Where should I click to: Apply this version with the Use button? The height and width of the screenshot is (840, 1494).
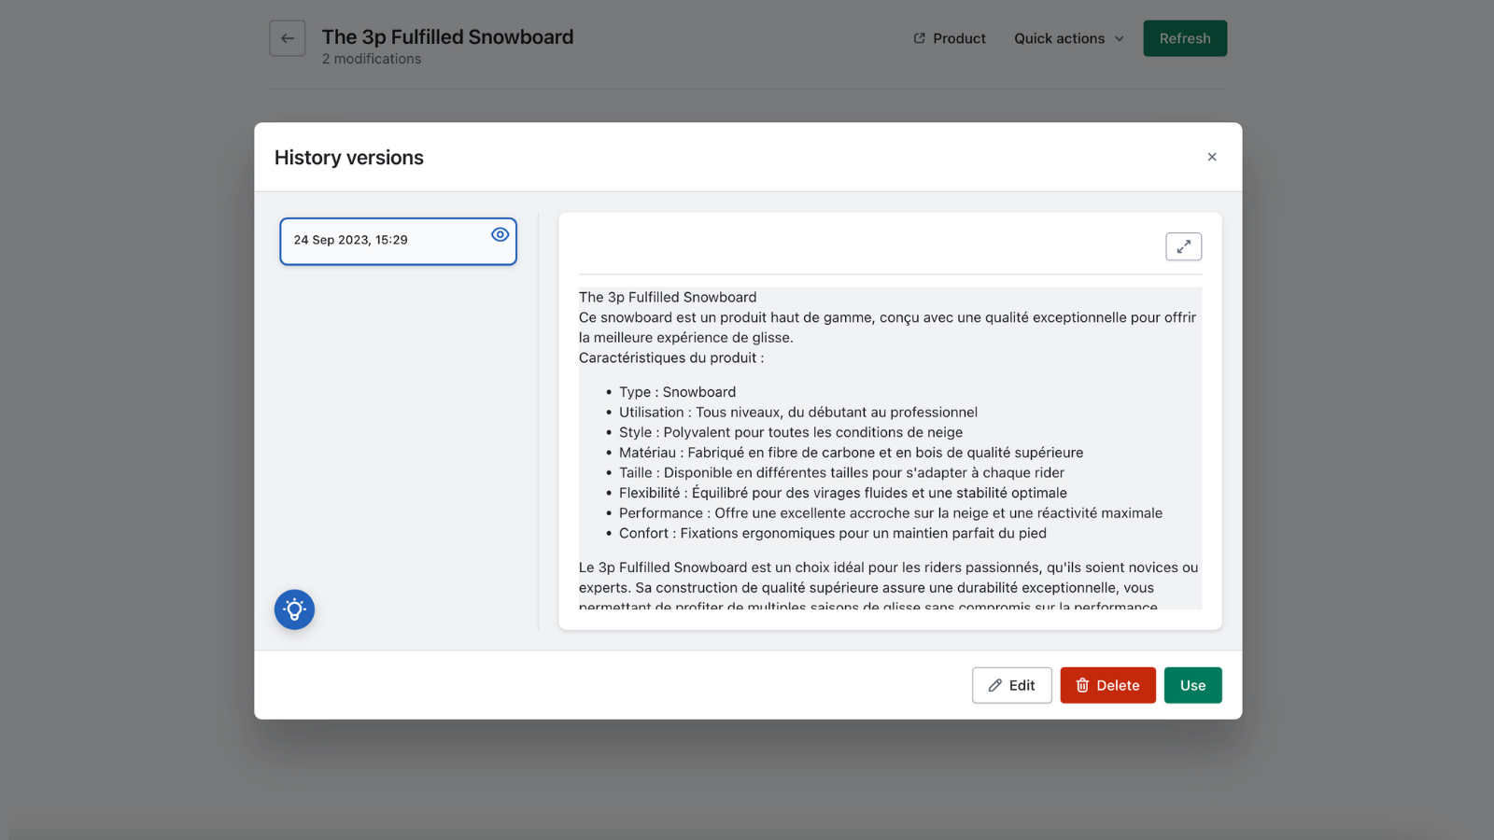1192,685
